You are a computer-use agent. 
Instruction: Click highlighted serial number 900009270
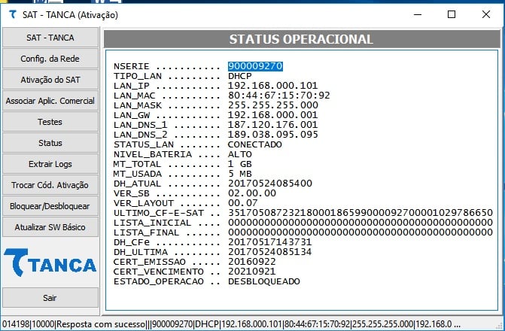pyautogui.click(x=255, y=66)
